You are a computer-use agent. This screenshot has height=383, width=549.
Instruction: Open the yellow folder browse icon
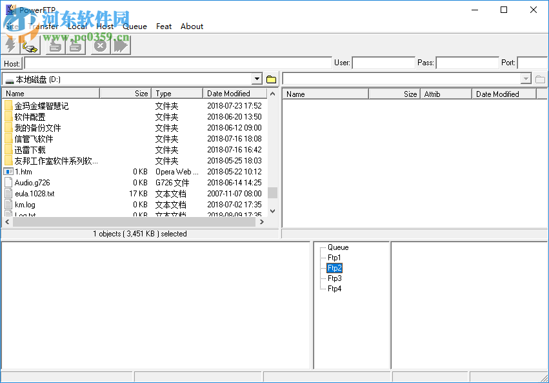(x=272, y=78)
